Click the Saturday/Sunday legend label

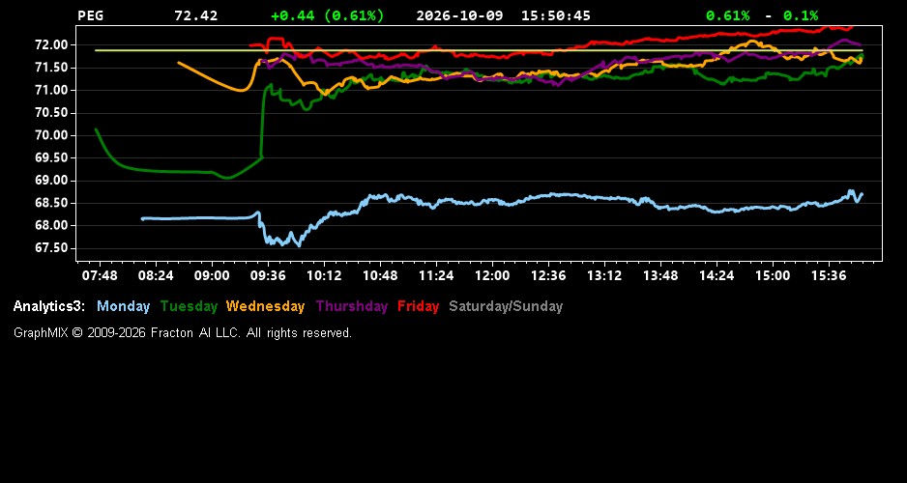(x=506, y=306)
